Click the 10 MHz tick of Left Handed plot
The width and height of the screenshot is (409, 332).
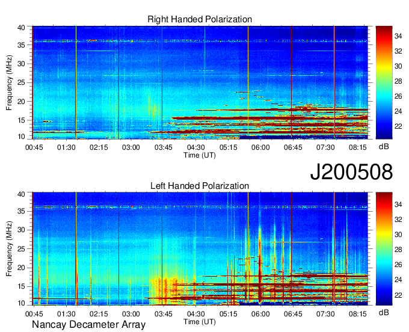21,303
